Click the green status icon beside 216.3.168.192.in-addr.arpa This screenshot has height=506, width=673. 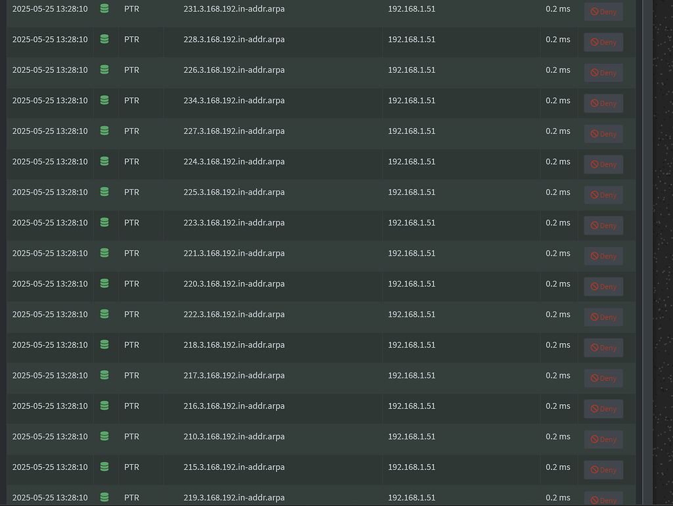(104, 405)
